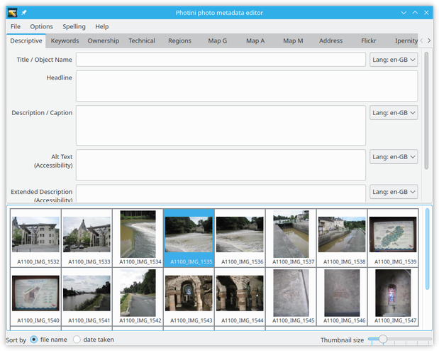This screenshot has width=439, height=351.
Task: Open Description / Caption language dropdown
Action: (394, 113)
